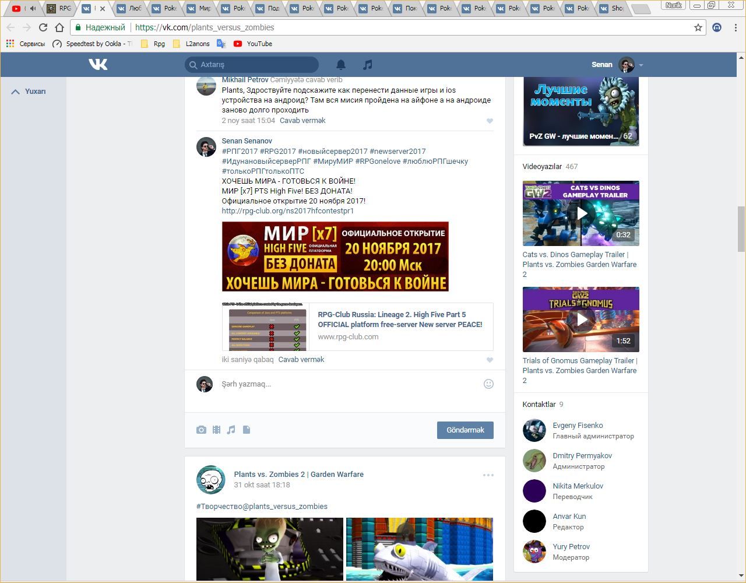Open the PvZ GW лучшие моменты album
746x583 pixels.
coord(581,111)
